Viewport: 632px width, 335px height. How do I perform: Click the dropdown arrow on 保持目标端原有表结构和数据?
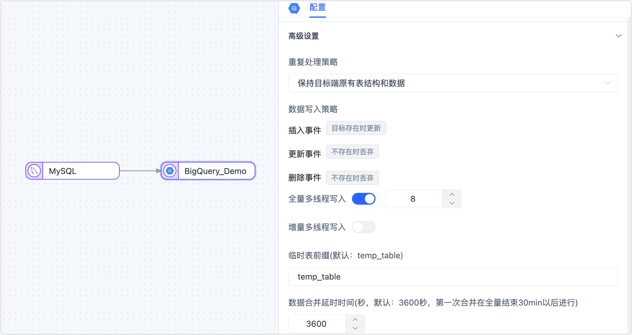point(607,83)
